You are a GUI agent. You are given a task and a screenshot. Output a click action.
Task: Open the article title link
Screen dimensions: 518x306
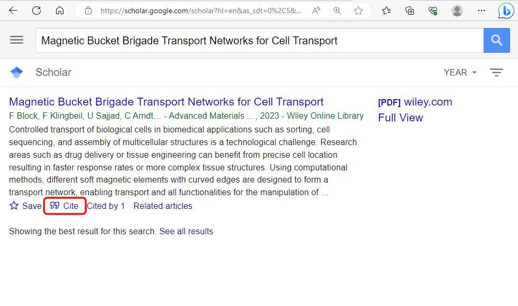(166, 101)
